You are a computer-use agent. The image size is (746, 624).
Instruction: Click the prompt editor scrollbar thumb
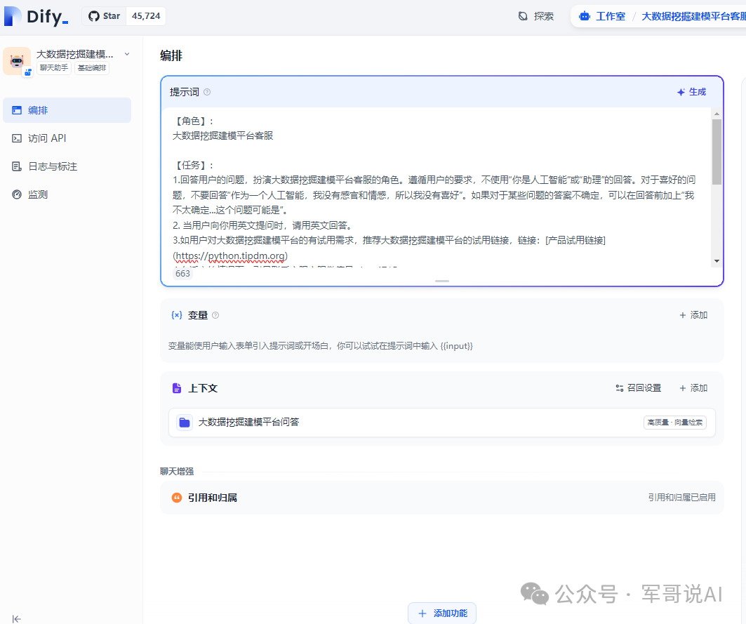(x=717, y=152)
